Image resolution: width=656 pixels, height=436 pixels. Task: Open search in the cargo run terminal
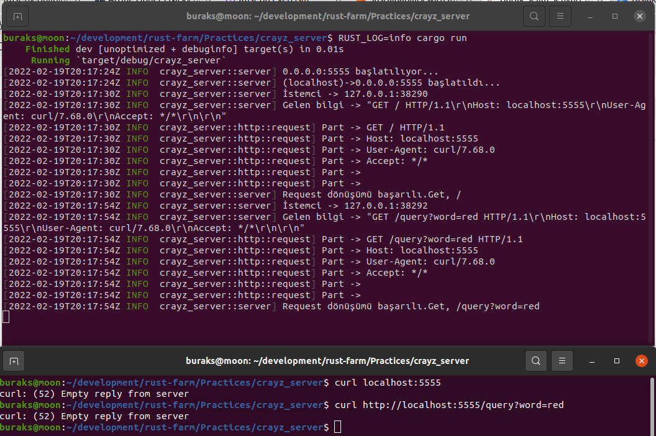click(x=534, y=16)
